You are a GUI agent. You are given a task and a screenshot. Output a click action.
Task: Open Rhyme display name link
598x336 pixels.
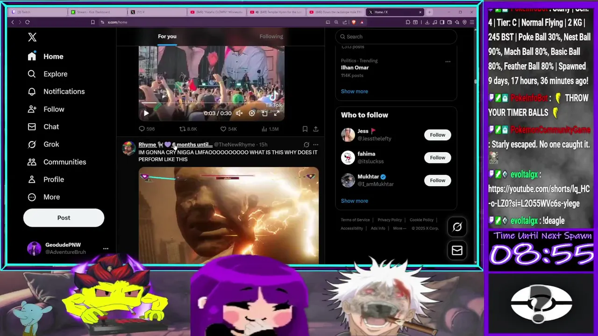175,145
